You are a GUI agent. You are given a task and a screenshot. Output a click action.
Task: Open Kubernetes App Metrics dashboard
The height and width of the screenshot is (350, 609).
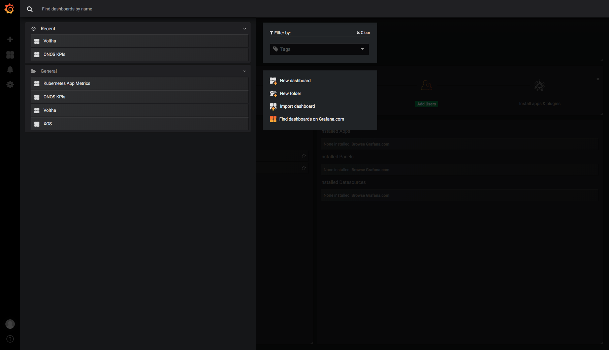coord(139,84)
